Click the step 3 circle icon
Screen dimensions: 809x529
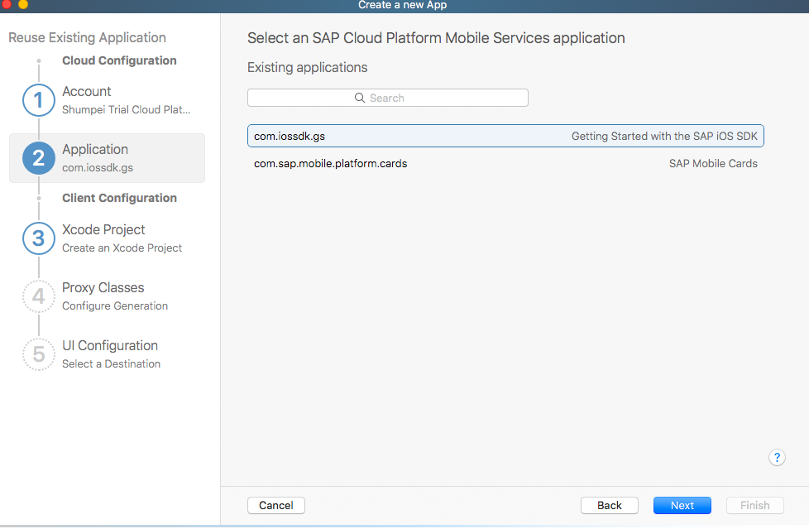(38, 238)
